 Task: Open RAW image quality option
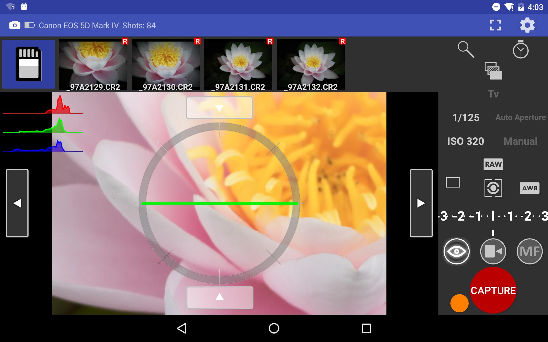493,164
